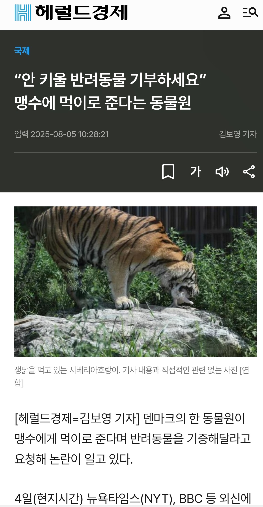Tap the blue Herald H logo mark

coord(23,13)
